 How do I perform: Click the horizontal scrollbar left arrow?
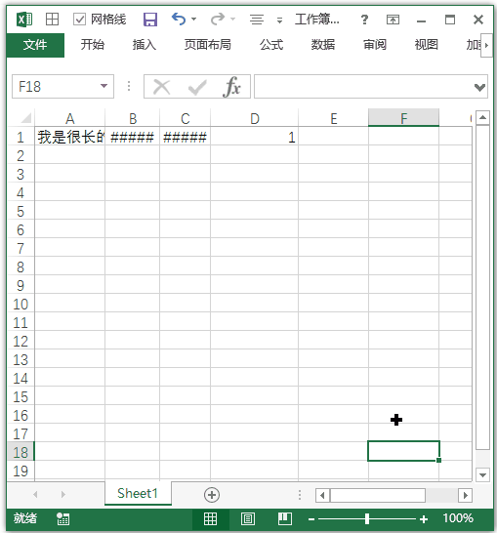coord(322,495)
